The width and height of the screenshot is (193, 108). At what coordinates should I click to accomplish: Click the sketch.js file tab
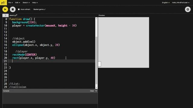pyautogui.click(x=13, y=15)
